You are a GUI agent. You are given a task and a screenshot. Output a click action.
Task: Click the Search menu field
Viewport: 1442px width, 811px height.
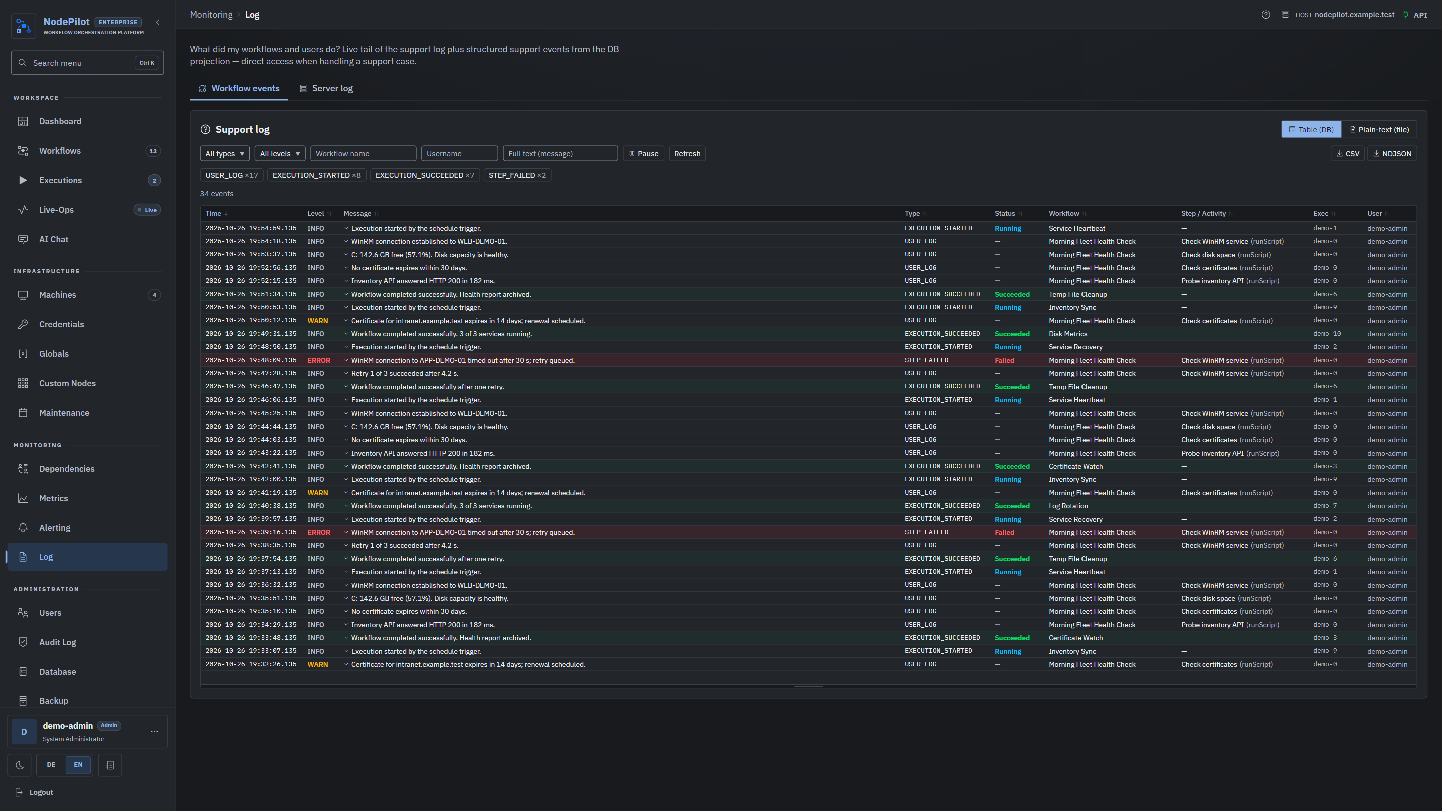[87, 63]
